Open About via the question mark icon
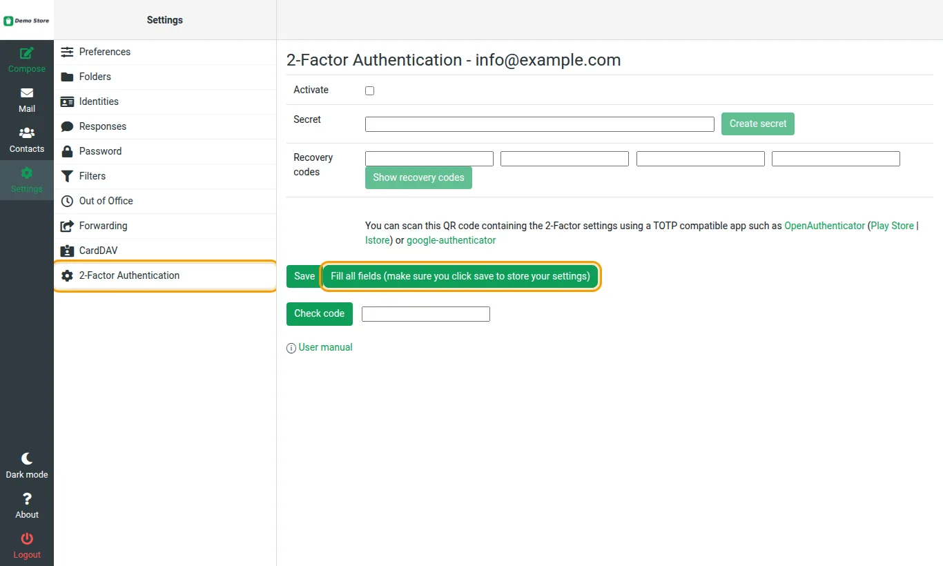943x566 pixels. (27, 498)
